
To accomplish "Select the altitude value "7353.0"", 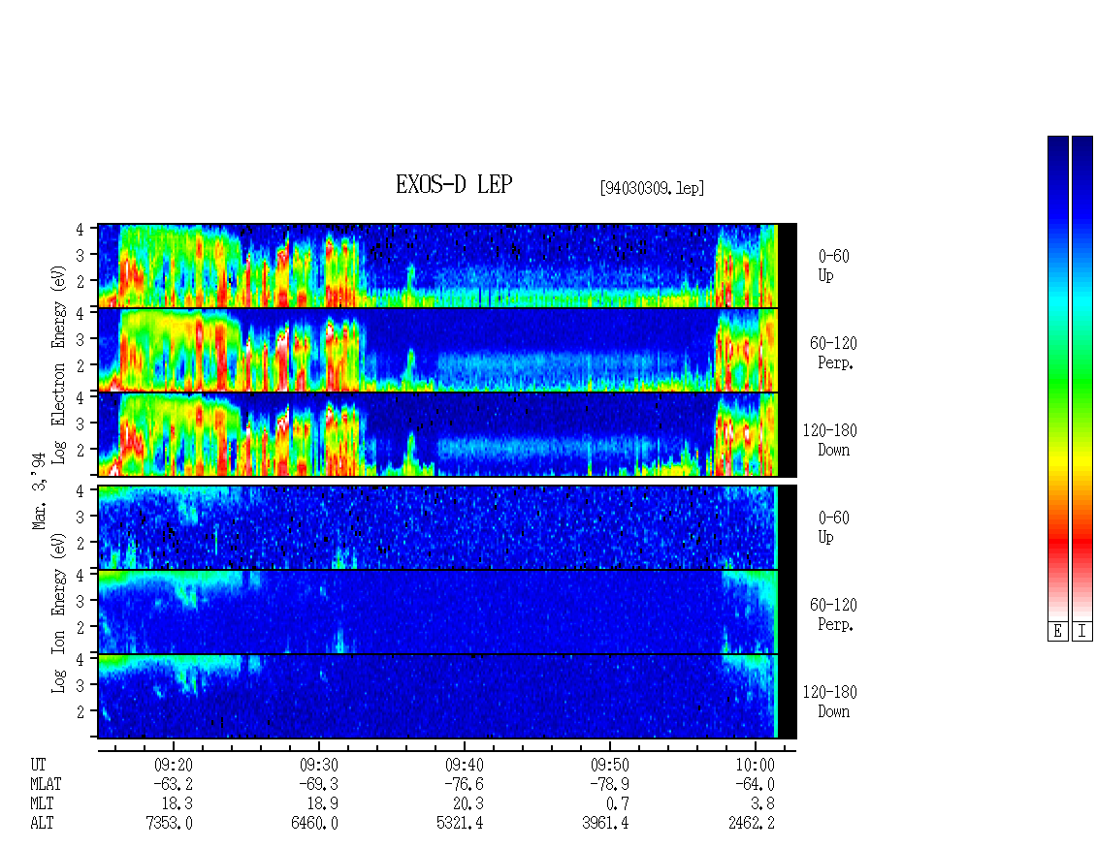I will 169,824.
